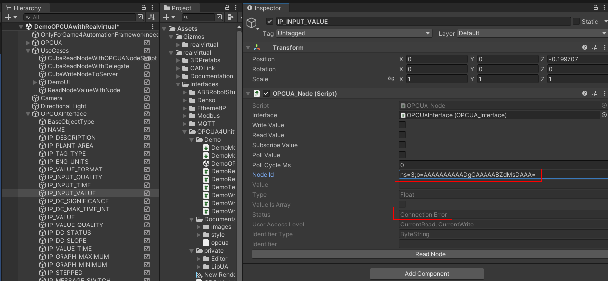Enable the Subscribe Value checkbox
Image resolution: width=608 pixels, height=281 pixels.
402,145
